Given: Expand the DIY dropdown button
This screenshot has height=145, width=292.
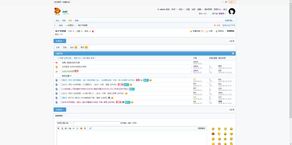Looking at the screenshot, I should click(232, 2).
